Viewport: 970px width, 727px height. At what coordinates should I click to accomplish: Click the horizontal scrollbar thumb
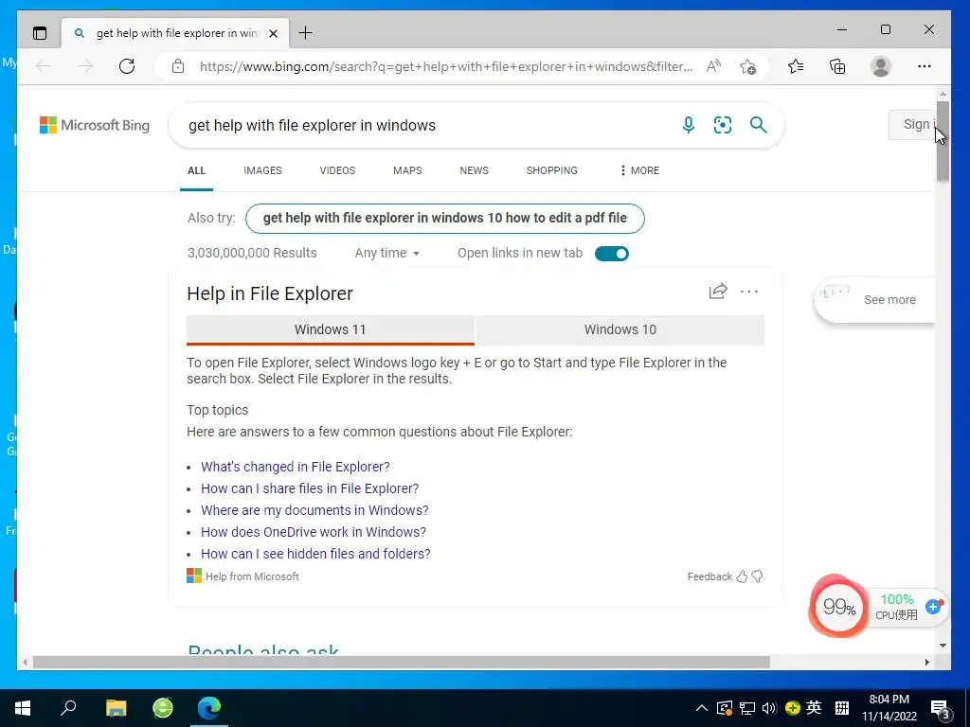[401, 662]
